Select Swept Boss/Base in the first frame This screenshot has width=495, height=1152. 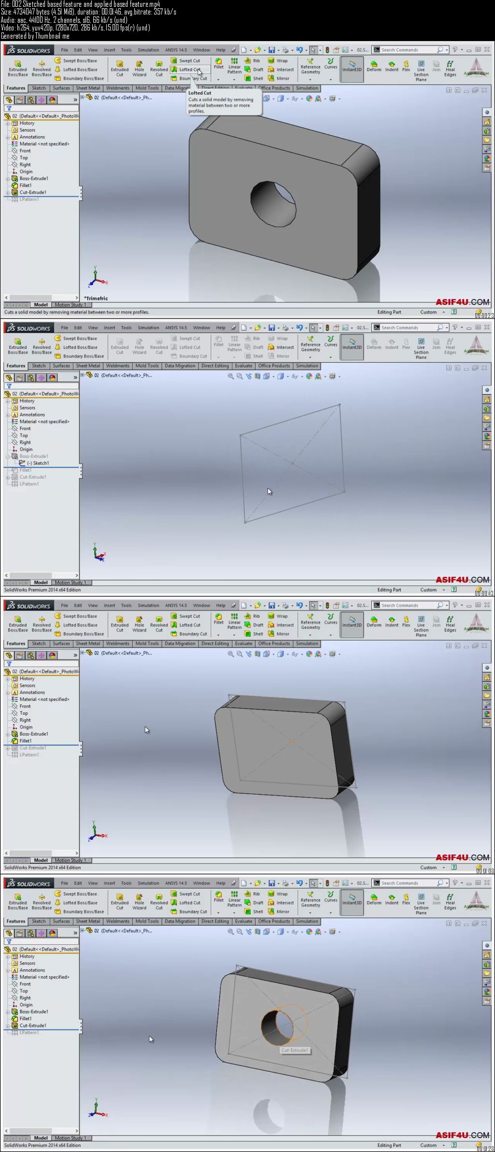[76, 61]
